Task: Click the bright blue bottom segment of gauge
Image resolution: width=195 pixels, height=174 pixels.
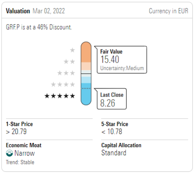Action: (86, 97)
